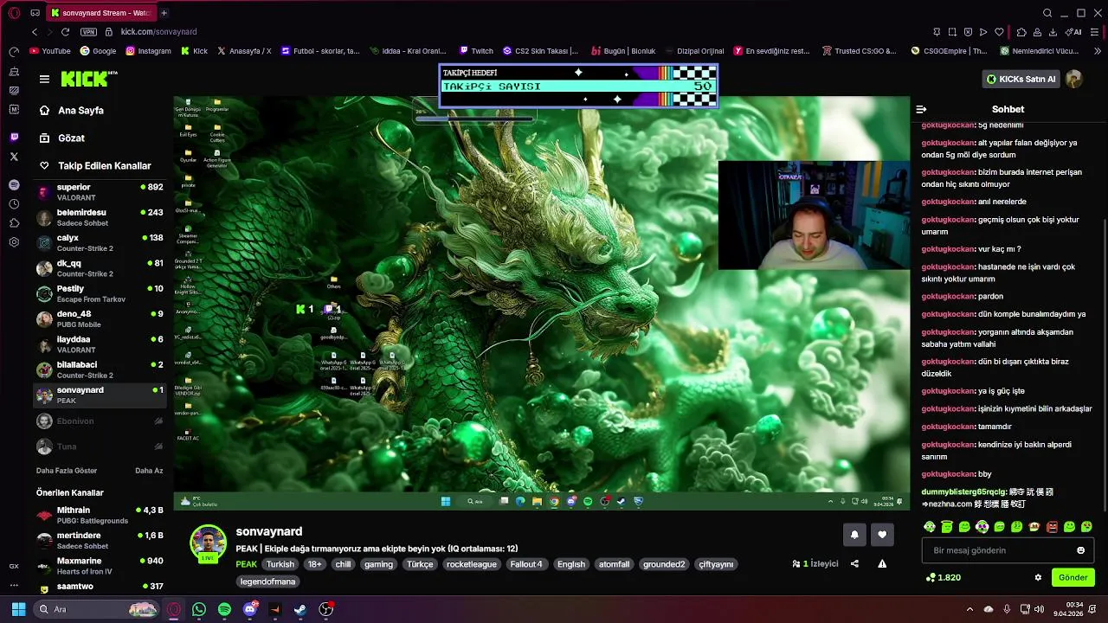The height and width of the screenshot is (623, 1108).
Task: Open offline Tuna channel
Action: point(100,446)
